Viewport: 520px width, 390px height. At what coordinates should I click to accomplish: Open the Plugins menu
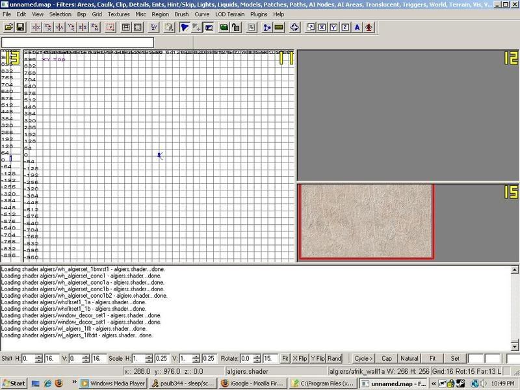258,14
